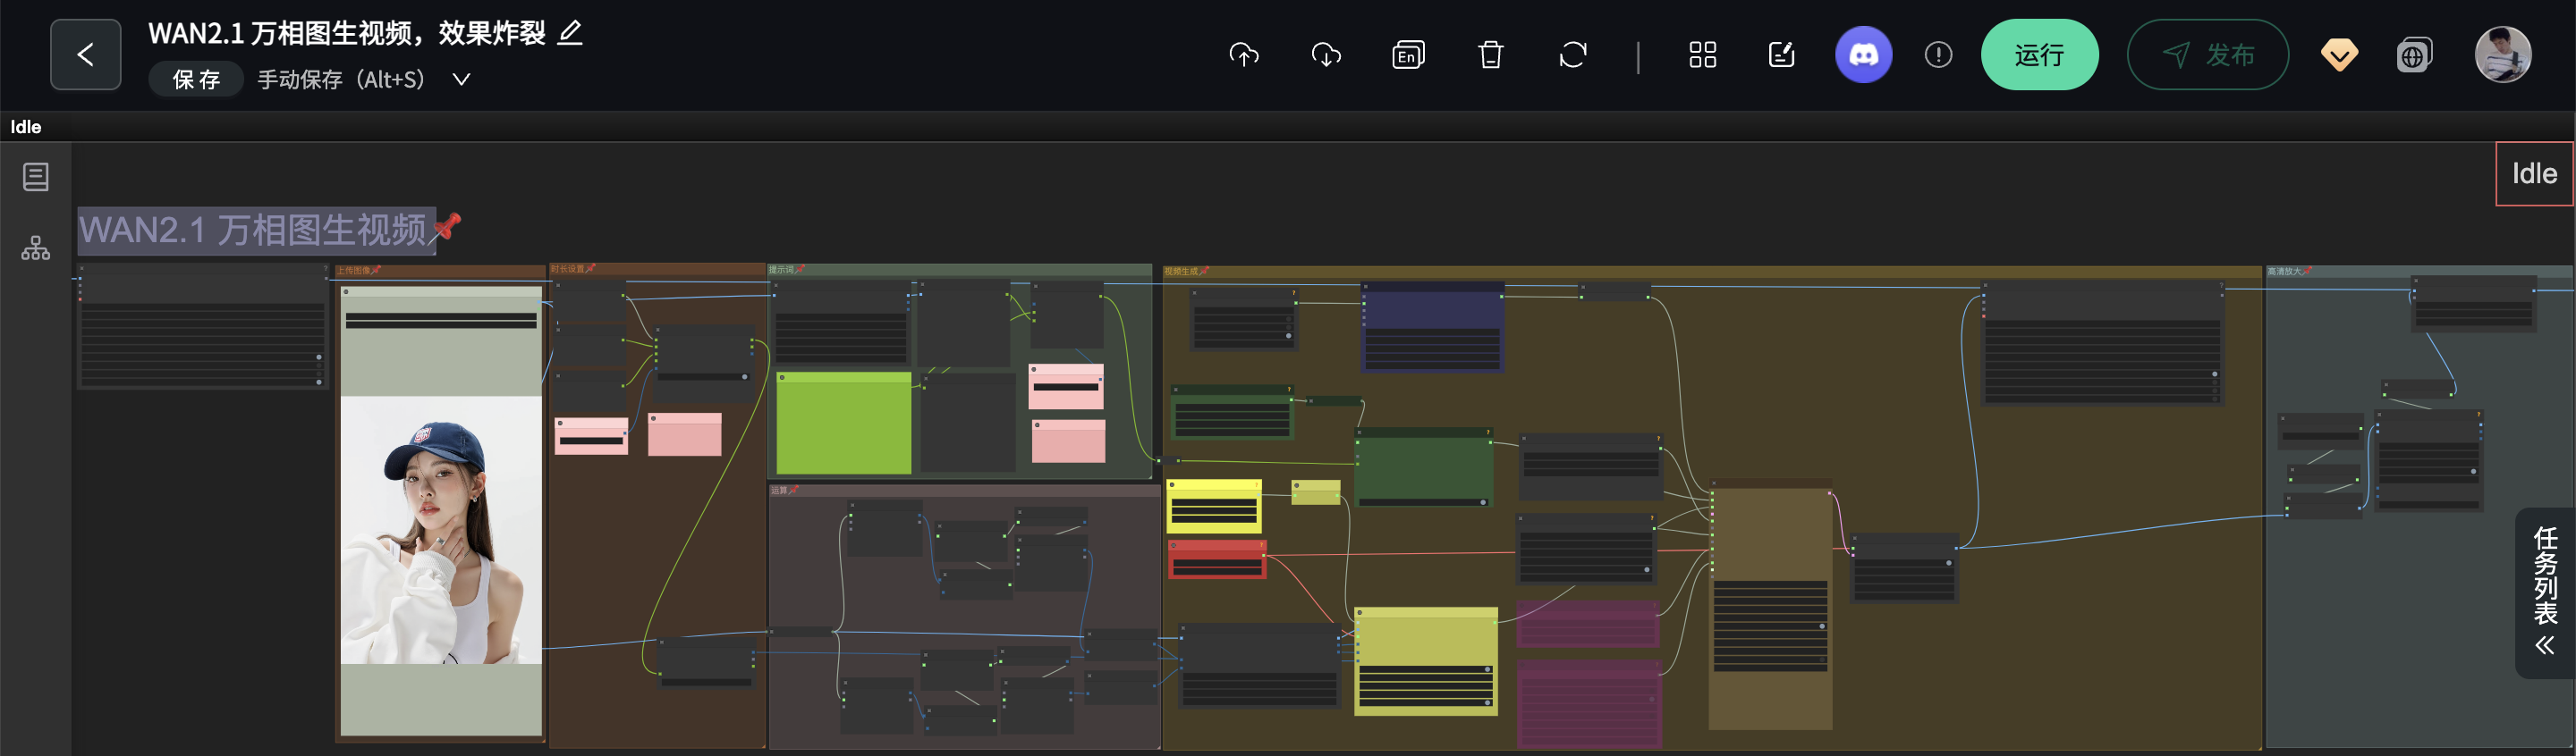This screenshot has width=2576, height=756.
Task: Refresh the workflow with the circular arrows icon
Action: (x=1573, y=55)
